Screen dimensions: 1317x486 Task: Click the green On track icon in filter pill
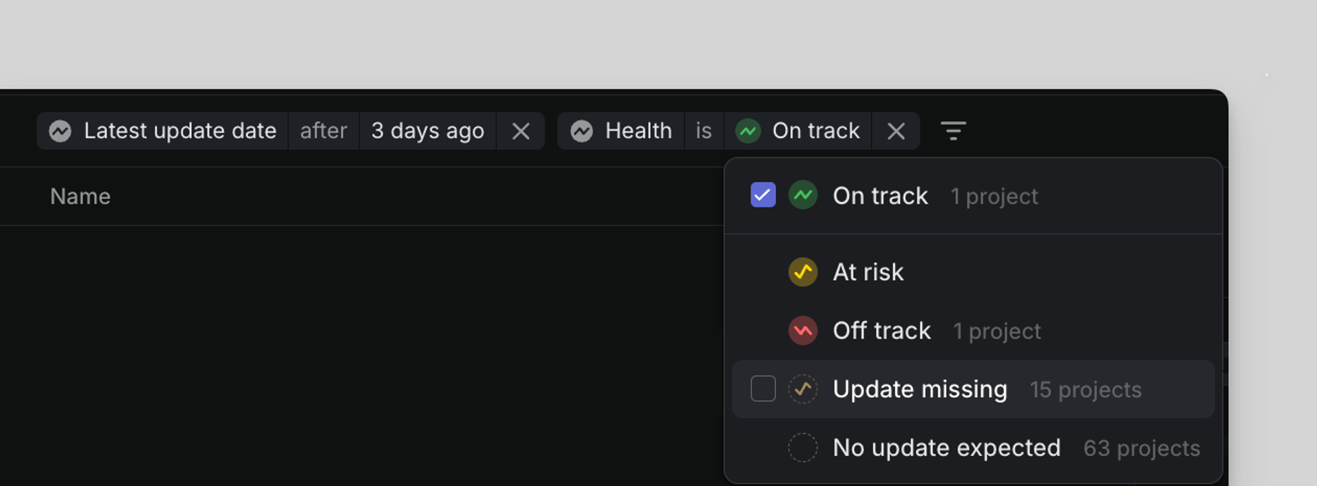748,131
